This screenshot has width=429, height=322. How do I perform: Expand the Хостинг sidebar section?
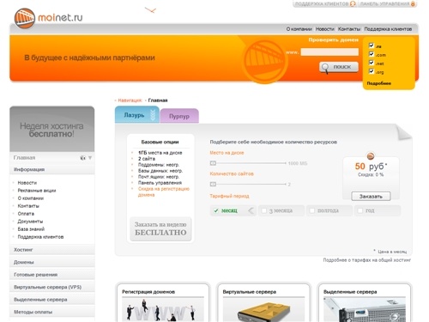coord(52,250)
